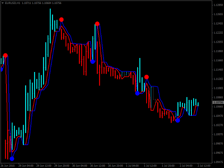Screen dimensions: 224x168
Task: Click the 1.09475 price scale label
Action: coord(218,162)
